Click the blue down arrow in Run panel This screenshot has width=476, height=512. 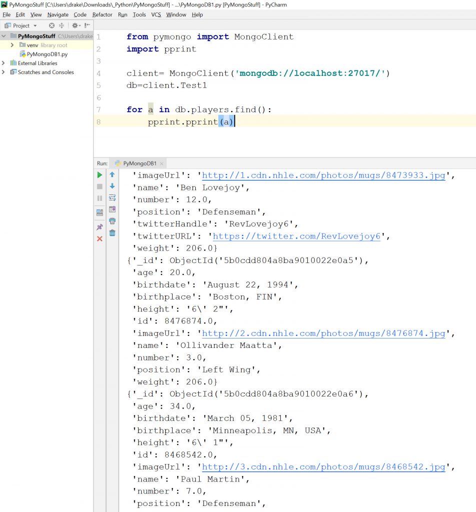(x=112, y=186)
